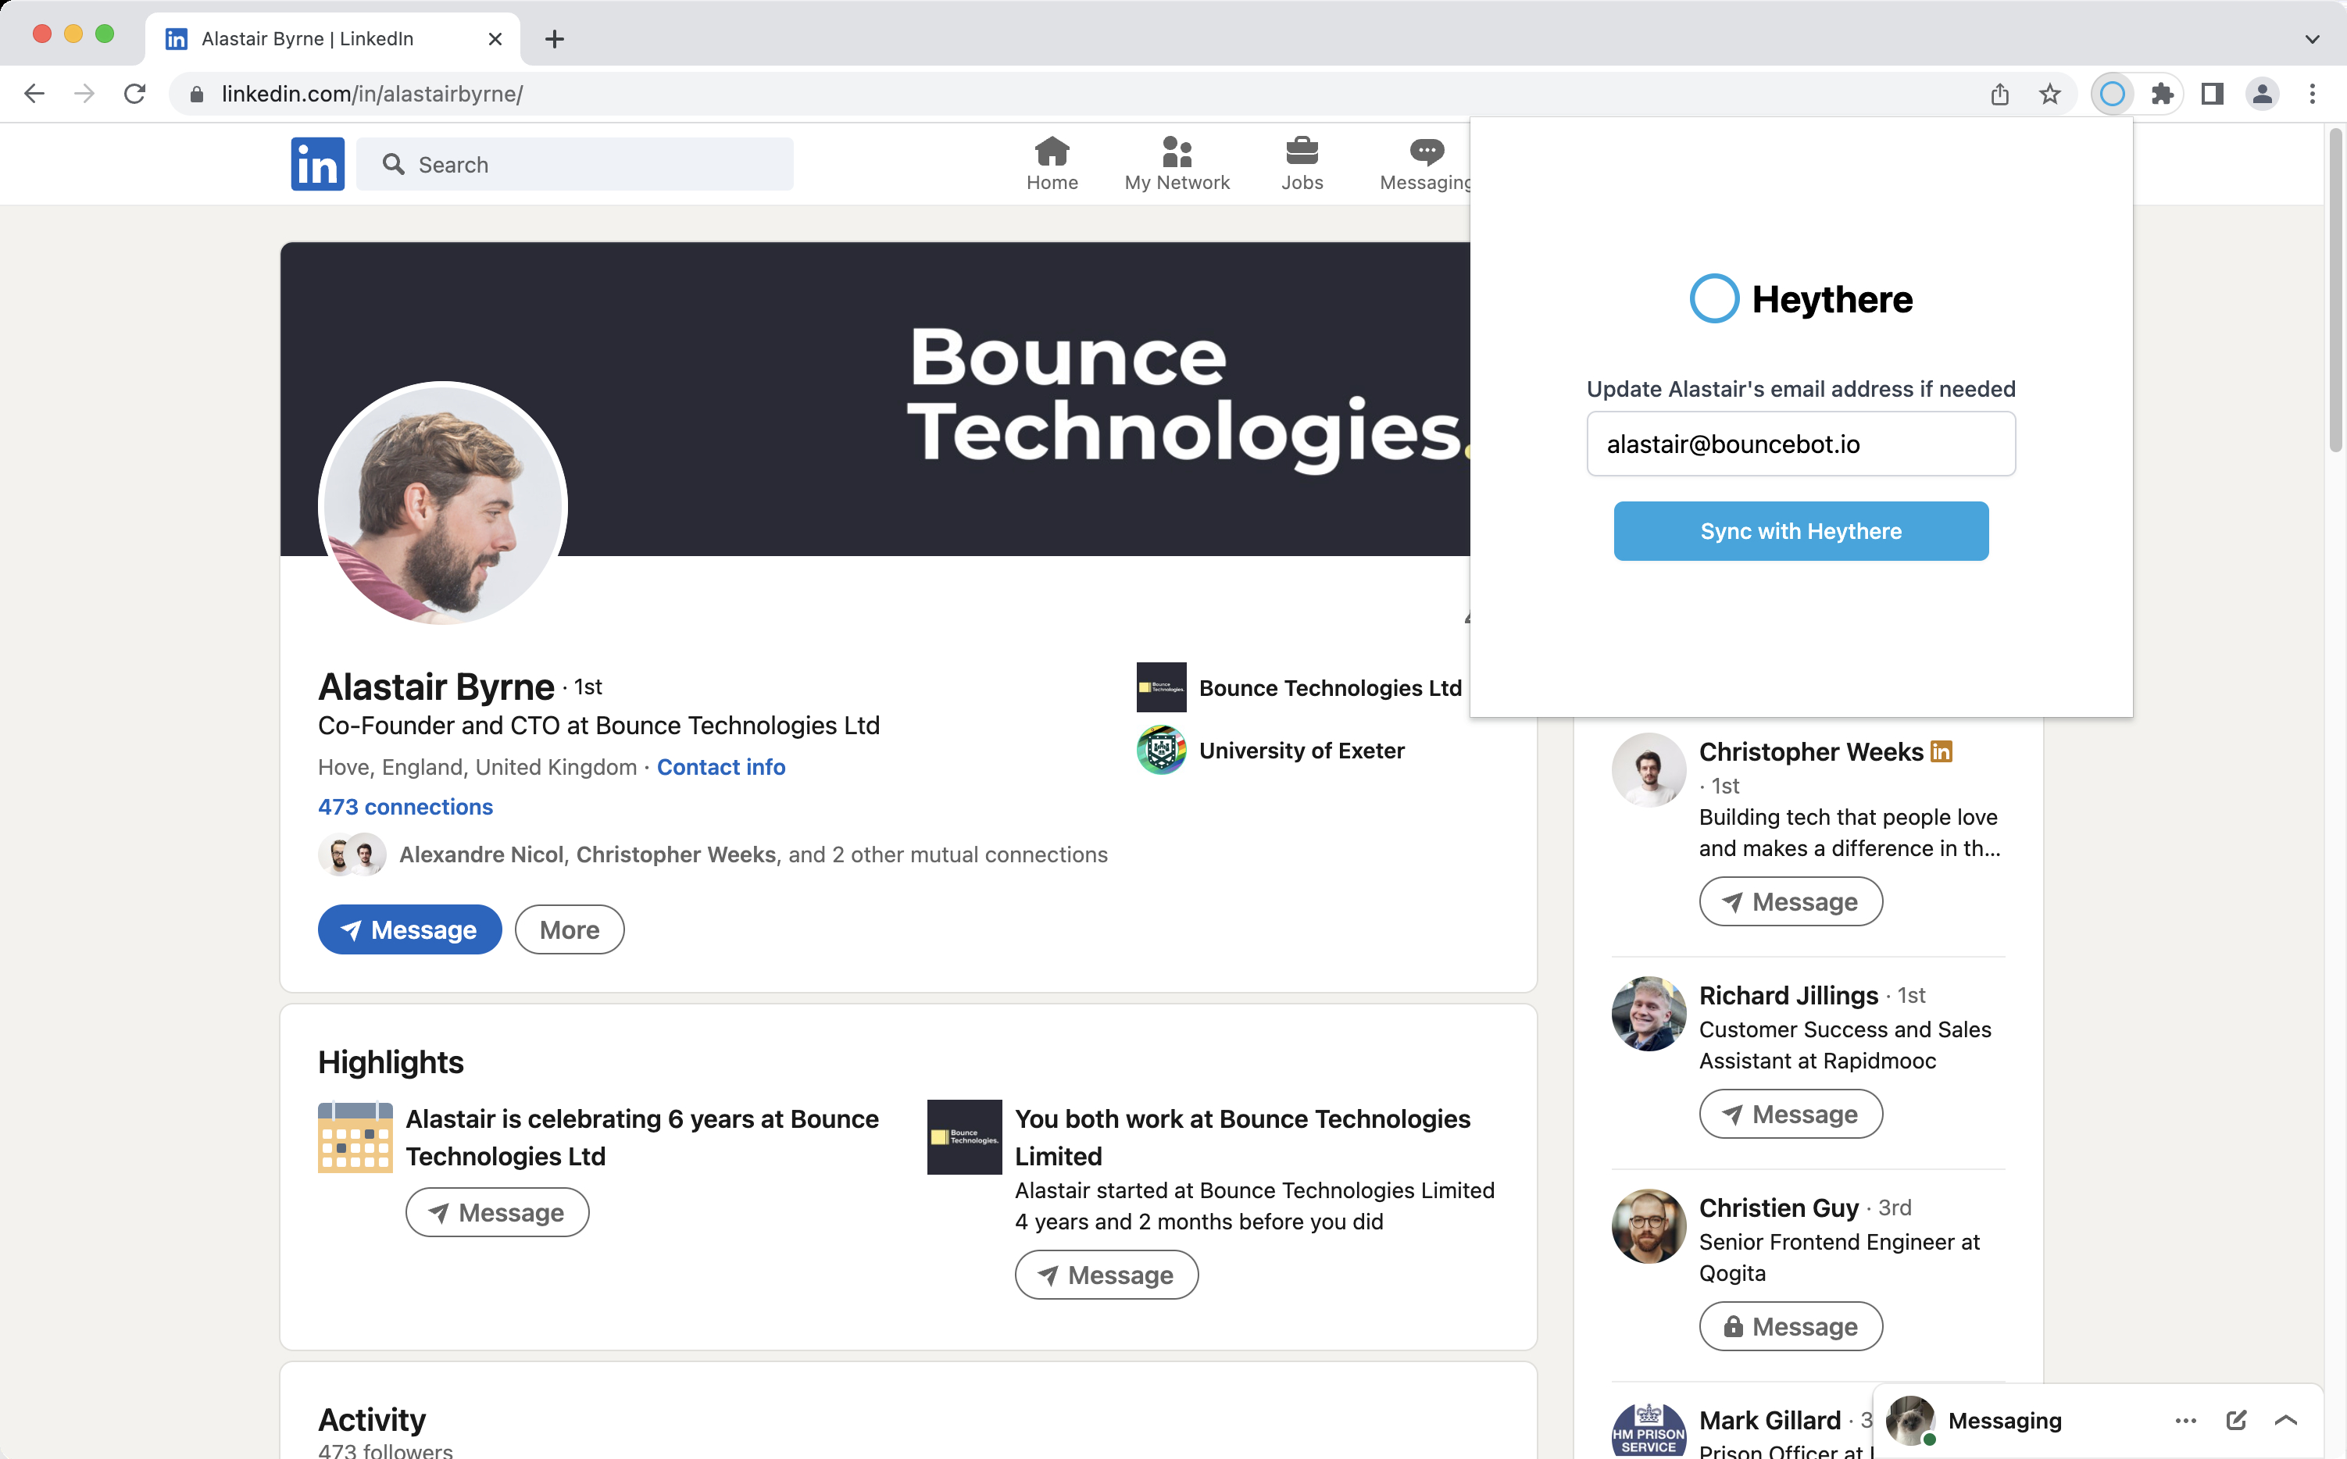Click LinkedIn premium badge beside Christopher Weeks
The width and height of the screenshot is (2347, 1459).
point(1941,751)
